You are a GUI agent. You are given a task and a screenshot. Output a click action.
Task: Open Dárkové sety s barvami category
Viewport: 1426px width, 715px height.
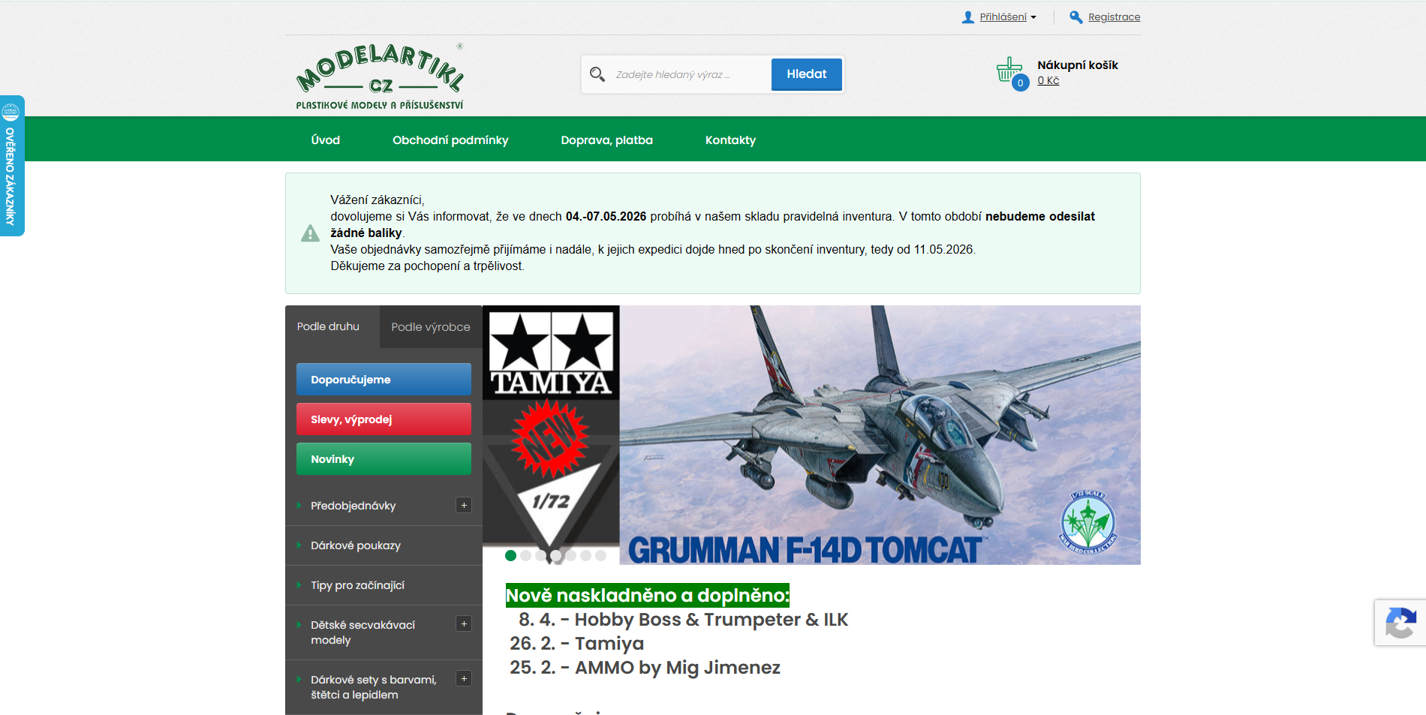coord(374,687)
